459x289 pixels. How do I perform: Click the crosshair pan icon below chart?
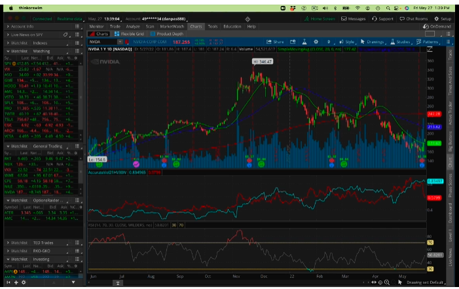380,282
